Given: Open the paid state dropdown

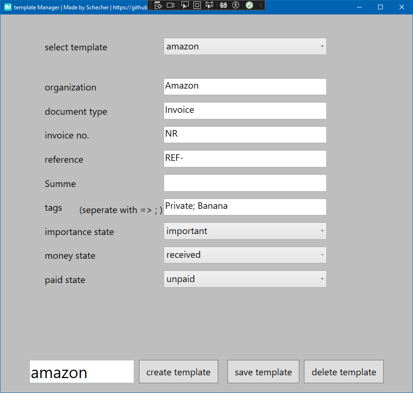Looking at the screenshot, I should tap(245, 279).
